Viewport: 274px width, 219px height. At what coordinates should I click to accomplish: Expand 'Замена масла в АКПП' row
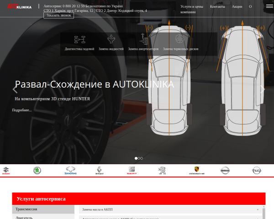(170, 209)
